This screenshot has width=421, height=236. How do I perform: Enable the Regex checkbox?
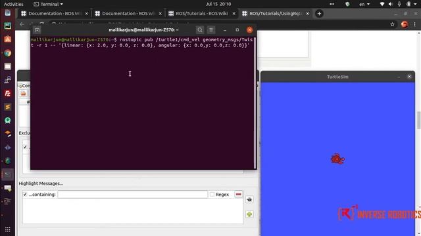click(212, 194)
